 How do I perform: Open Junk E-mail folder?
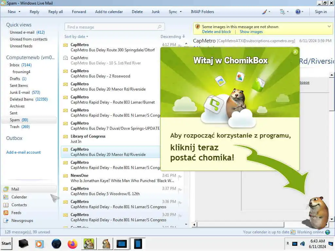tap(25, 92)
